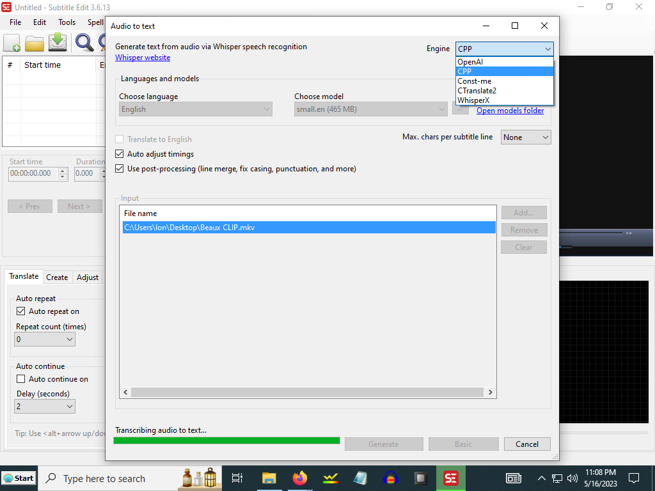Switch to the Create tab
This screenshot has width=655, height=491.
tap(57, 277)
